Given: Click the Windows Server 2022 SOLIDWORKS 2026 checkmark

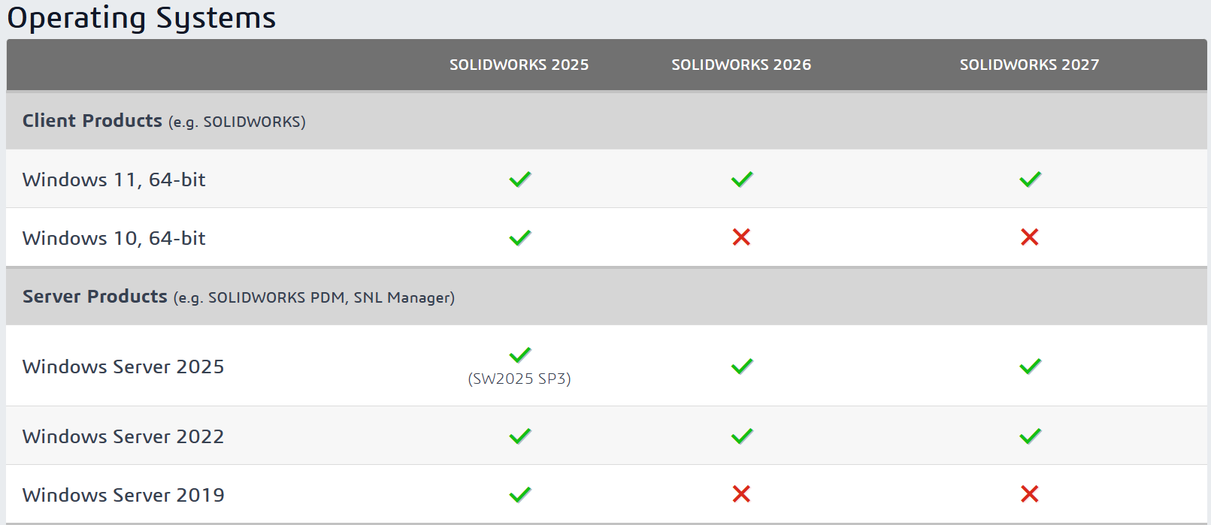Looking at the screenshot, I should tap(741, 436).
